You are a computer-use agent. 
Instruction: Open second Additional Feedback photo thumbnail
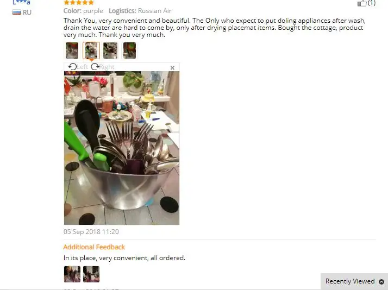pos(91,274)
